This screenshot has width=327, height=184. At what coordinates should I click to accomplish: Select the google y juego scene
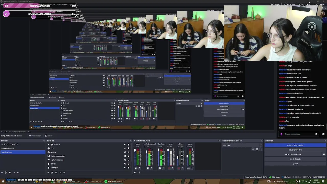coord(23,152)
